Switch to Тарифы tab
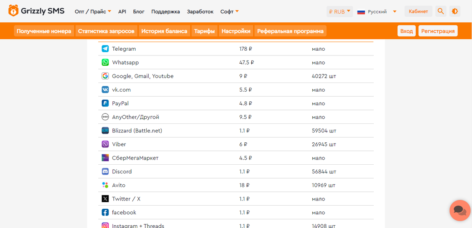 tap(205, 31)
